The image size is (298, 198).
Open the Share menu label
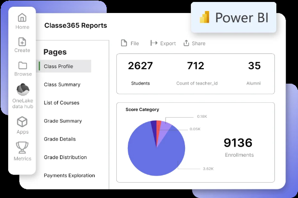[x=199, y=44]
